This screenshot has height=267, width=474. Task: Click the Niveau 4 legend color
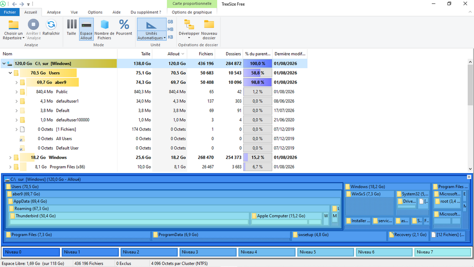coord(266,252)
